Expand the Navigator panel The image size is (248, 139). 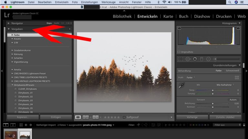click(9, 23)
